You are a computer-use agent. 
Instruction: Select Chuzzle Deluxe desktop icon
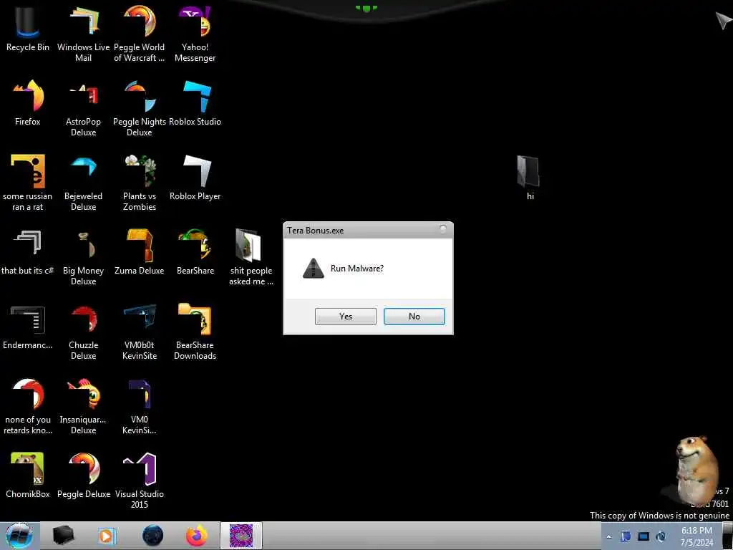[83, 332]
